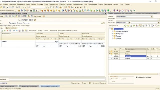The width and height of the screenshot is (160, 90).
Task: Click the Записать button
Action: pyautogui.click(x=95, y=83)
